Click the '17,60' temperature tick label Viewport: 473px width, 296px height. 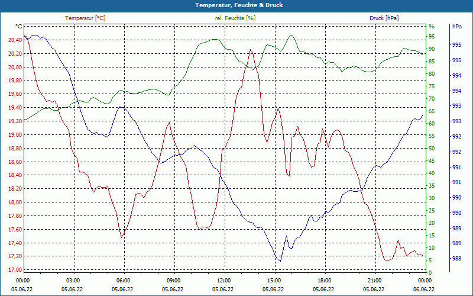[16, 230]
